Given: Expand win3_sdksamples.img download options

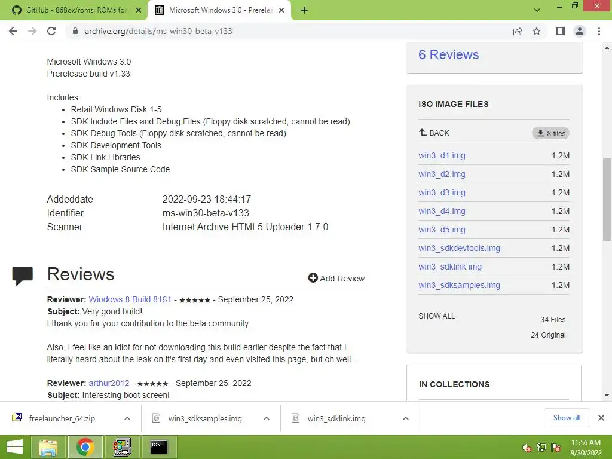Looking at the screenshot, I should point(267,418).
